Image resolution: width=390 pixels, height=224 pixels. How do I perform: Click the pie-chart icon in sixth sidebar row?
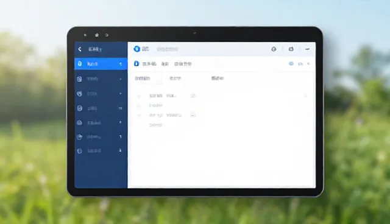[x=79, y=137]
